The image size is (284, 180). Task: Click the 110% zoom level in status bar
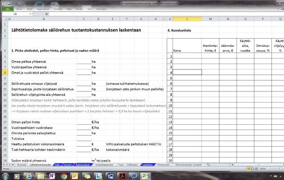click(x=263, y=169)
